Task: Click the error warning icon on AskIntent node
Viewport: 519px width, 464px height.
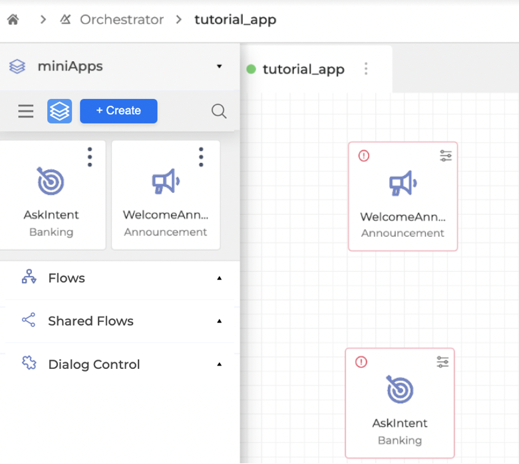Action: pos(361,362)
